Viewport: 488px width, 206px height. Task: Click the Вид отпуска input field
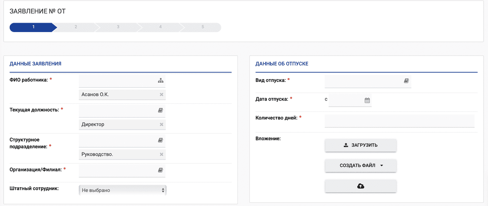pyautogui.click(x=363, y=81)
